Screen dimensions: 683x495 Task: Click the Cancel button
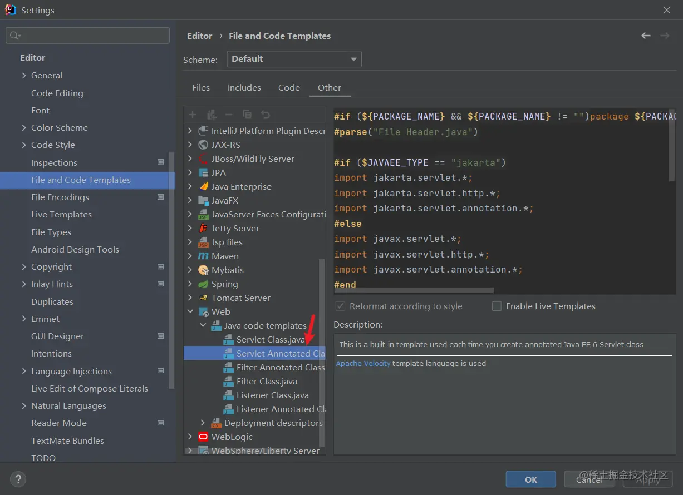coord(589,479)
